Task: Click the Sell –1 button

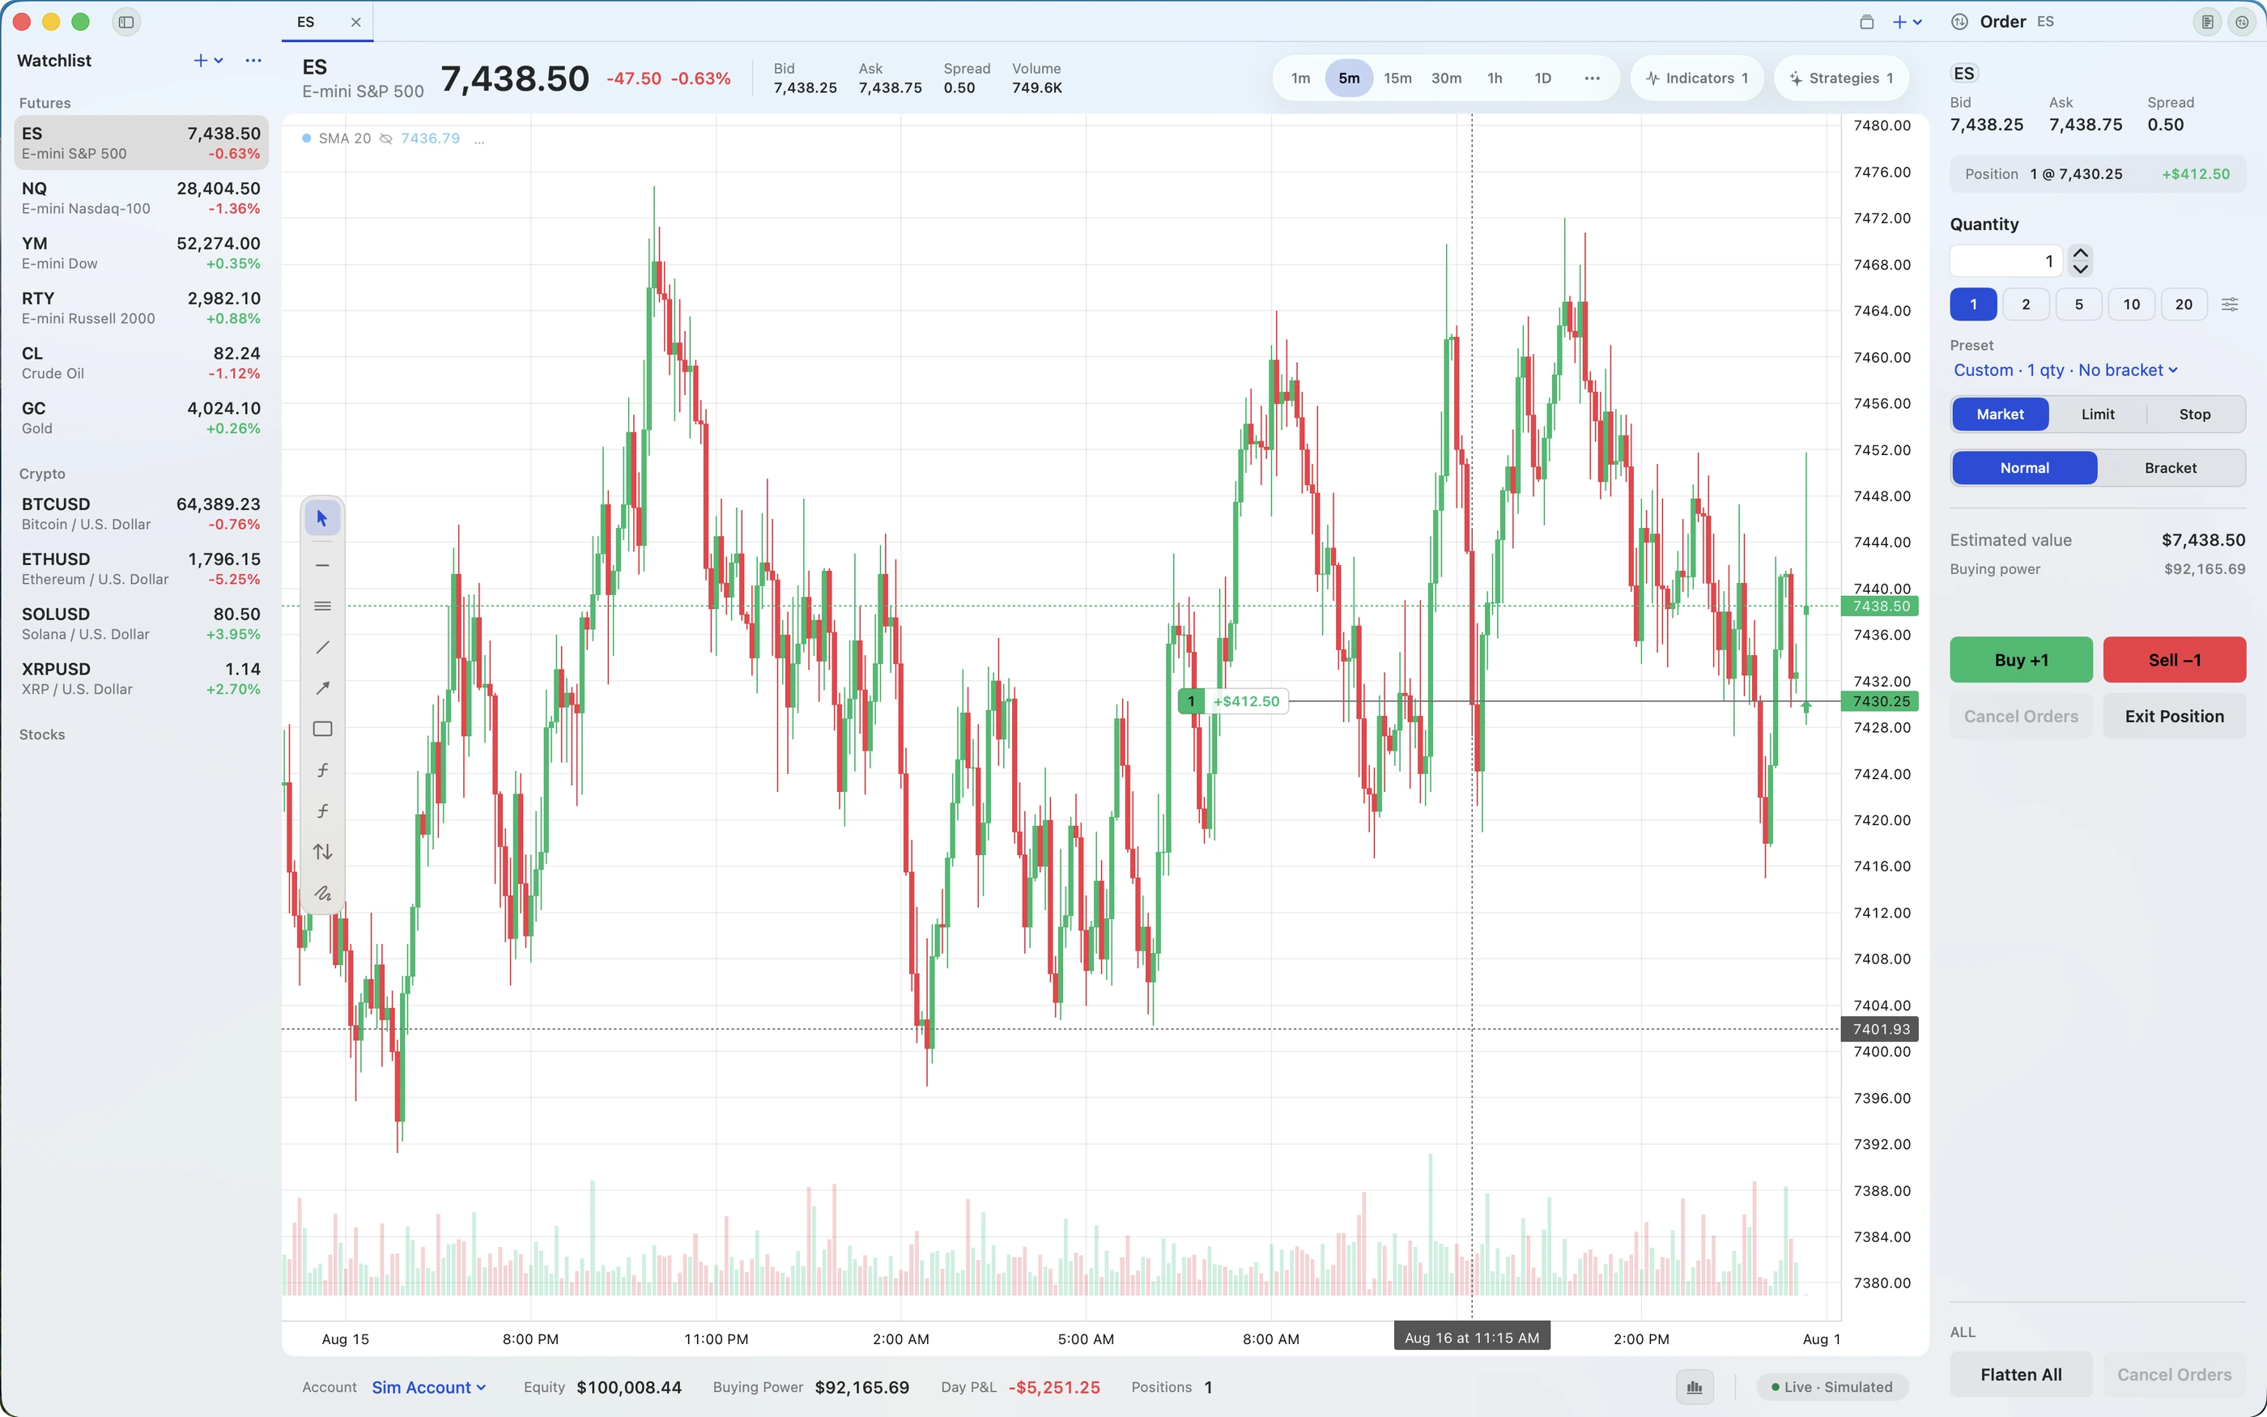Action: (2174, 660)
